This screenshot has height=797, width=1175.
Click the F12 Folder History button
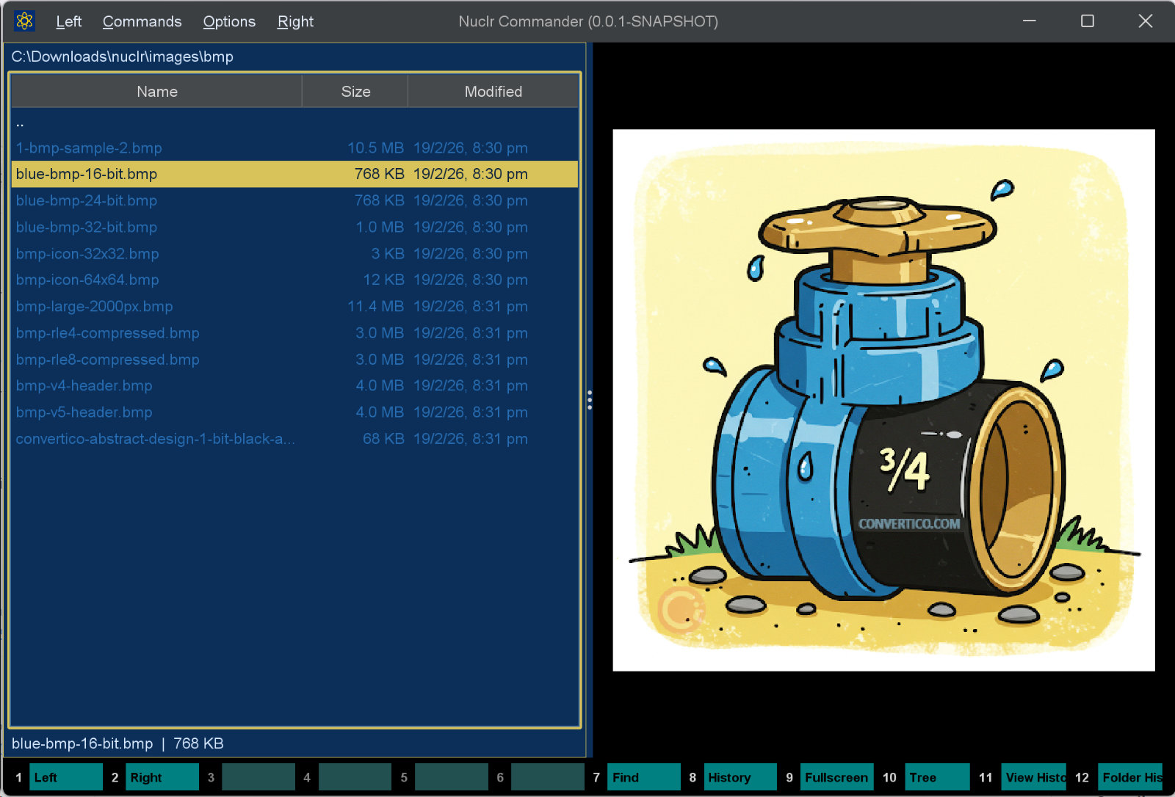coord(1130,777)
